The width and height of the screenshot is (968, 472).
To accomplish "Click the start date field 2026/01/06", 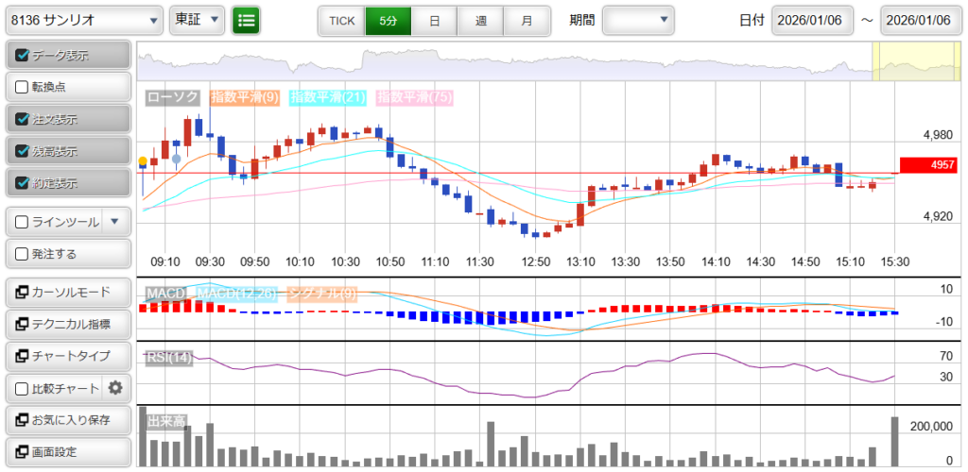I will click(x=812, y=21).
